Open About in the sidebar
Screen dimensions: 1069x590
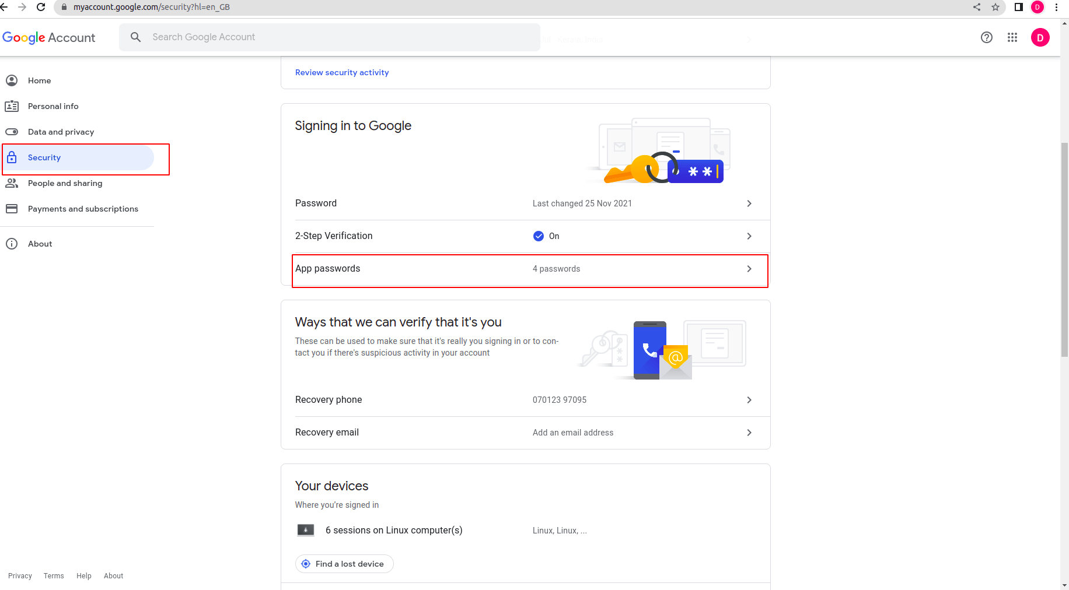77,244
